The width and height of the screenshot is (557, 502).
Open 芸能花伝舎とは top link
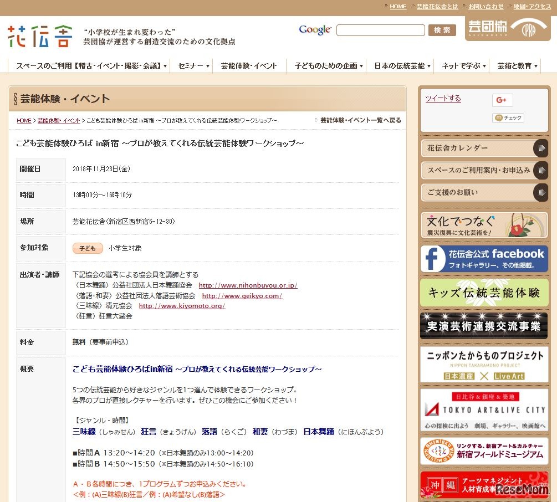(x=437, y=7)
